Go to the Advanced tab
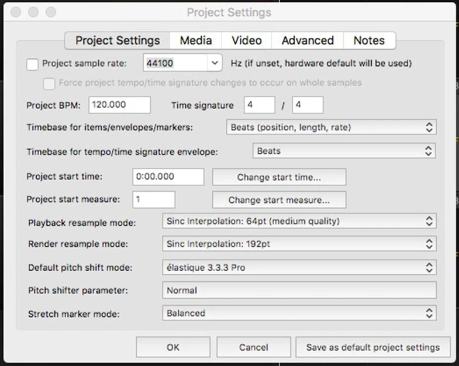 pyautogui.click(x=308, y=40)
